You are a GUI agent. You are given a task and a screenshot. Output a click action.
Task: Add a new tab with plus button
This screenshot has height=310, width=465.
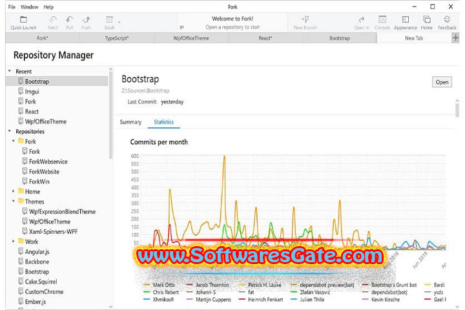(455, 38)
